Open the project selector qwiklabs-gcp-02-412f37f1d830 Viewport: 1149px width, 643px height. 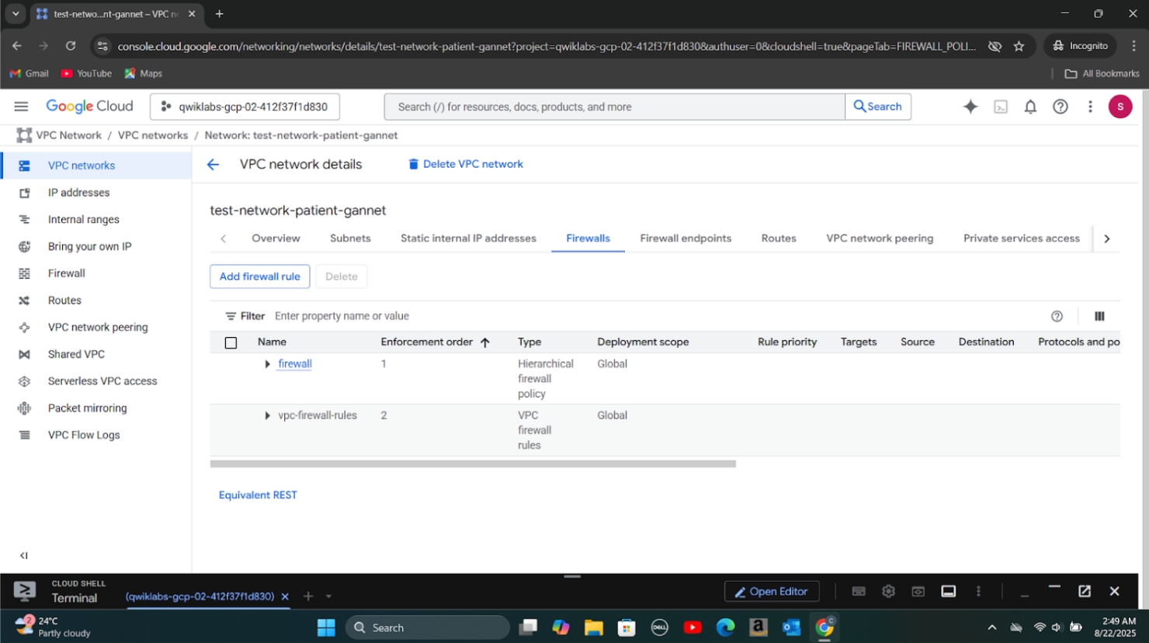pyautogui.click(x=245, y=107)
